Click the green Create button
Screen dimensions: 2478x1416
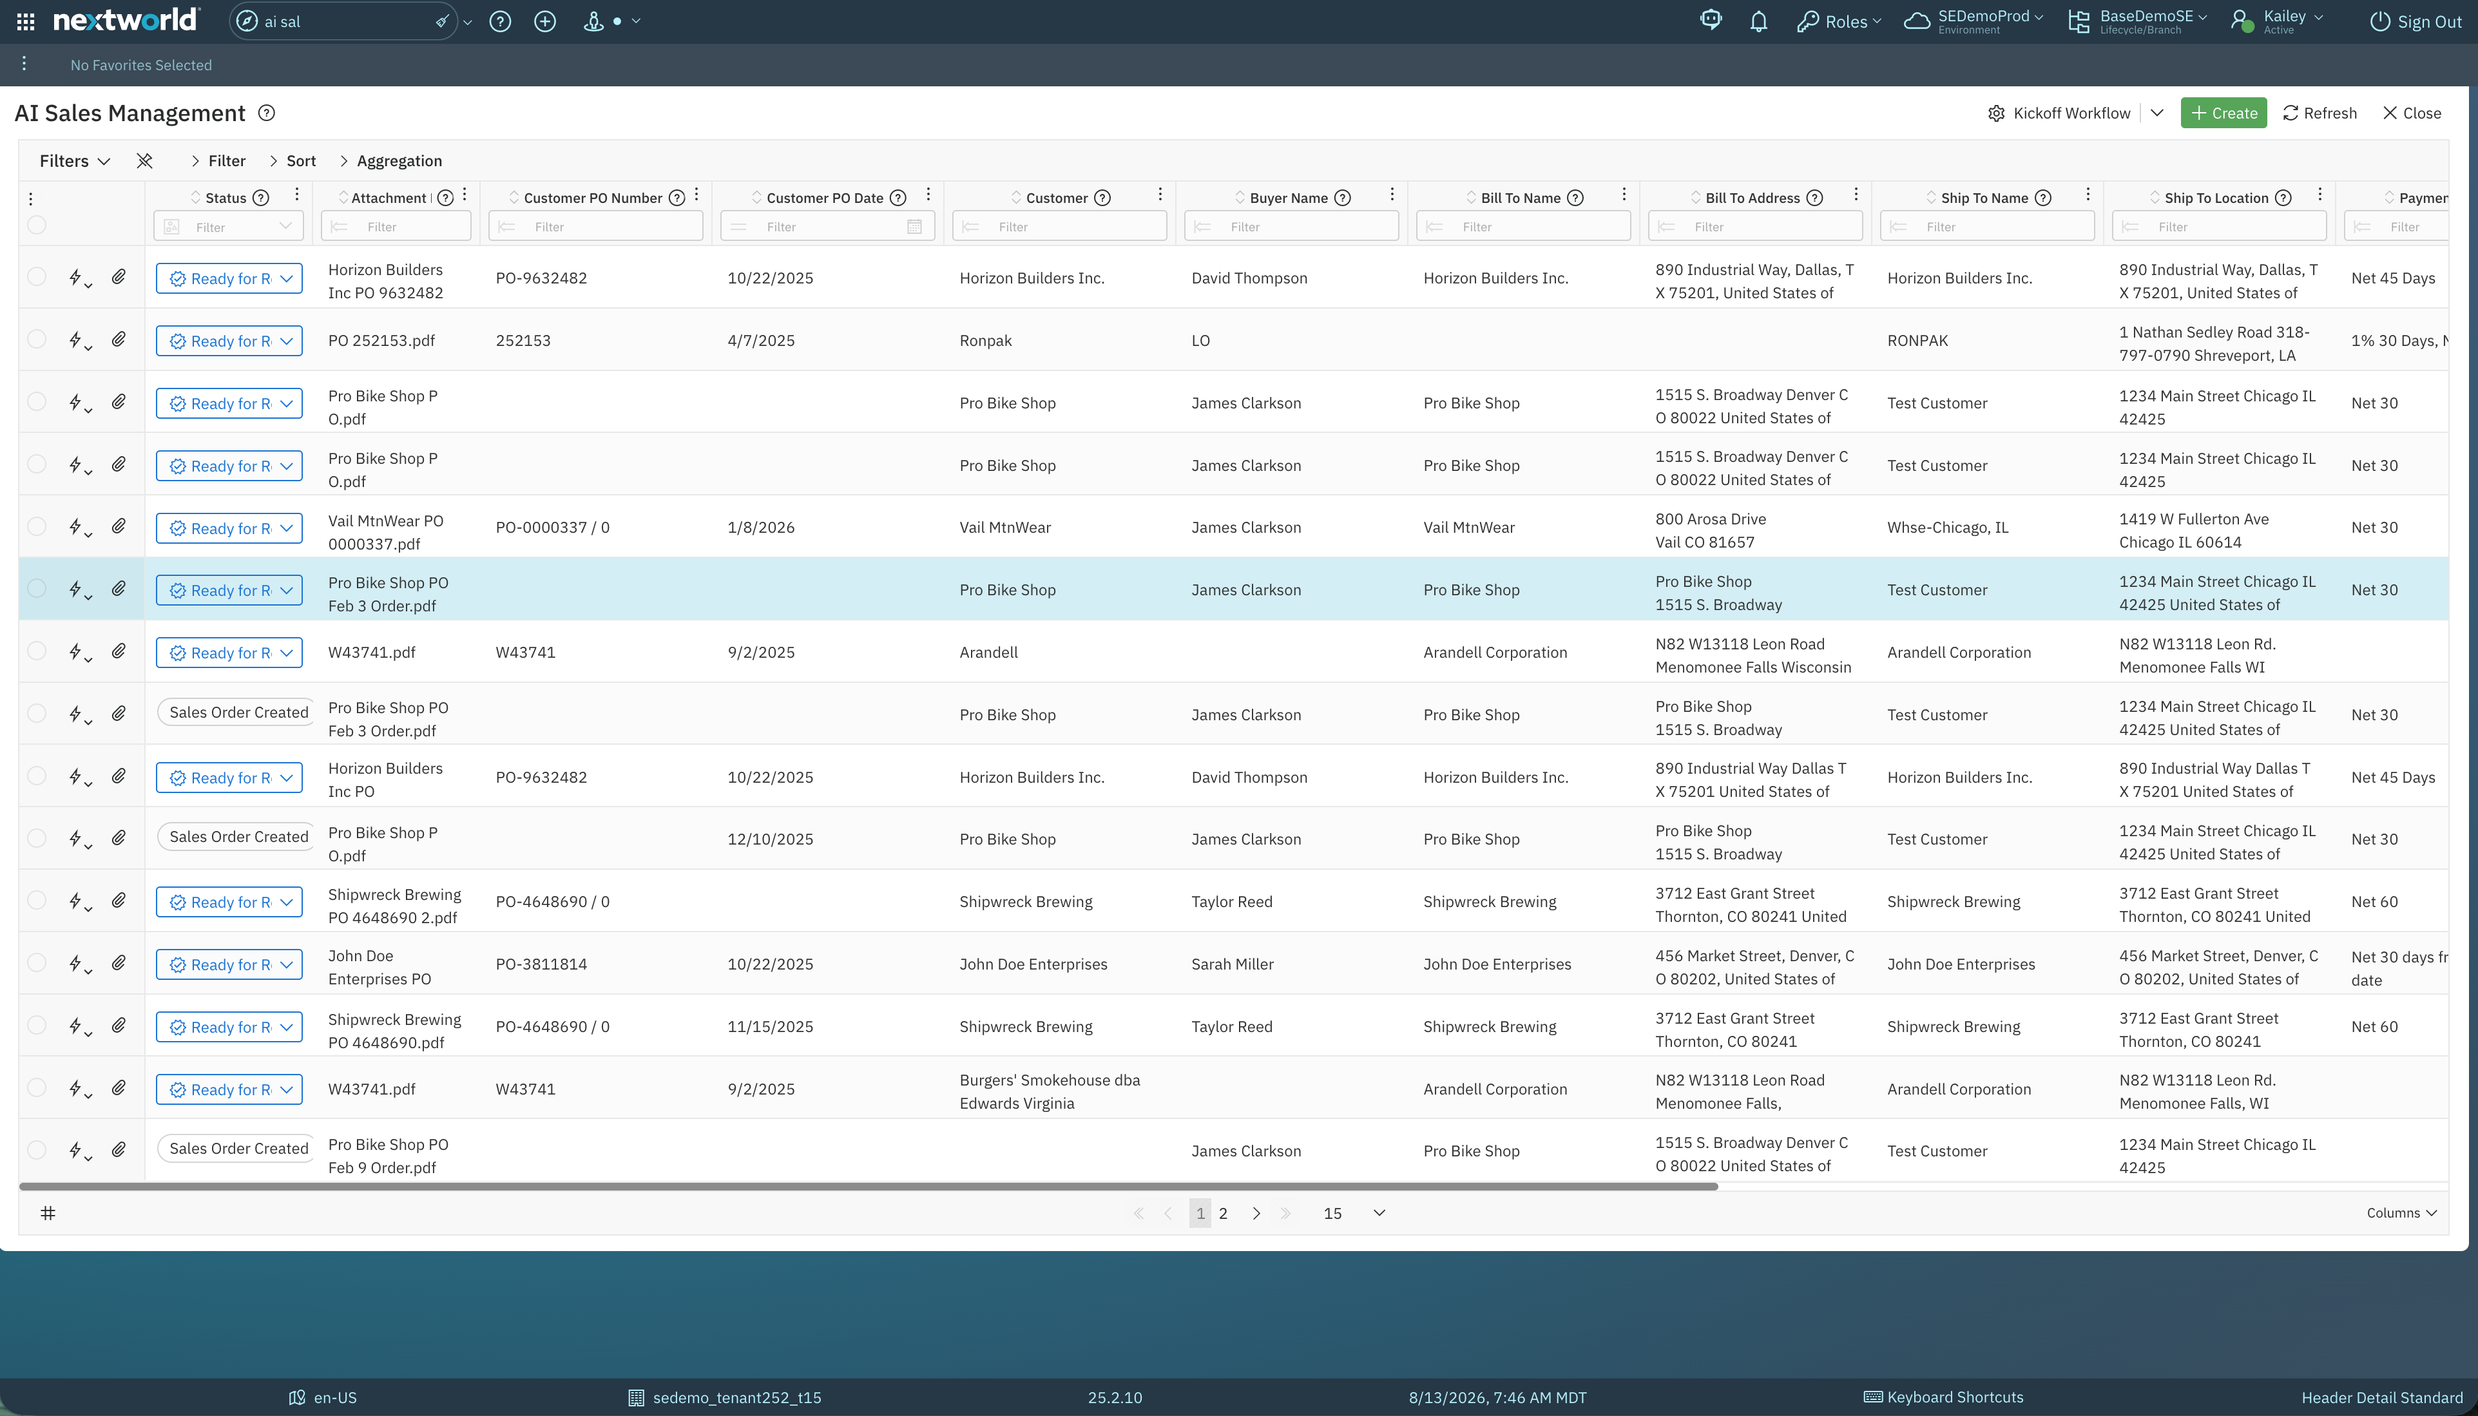(x=2224, y=113)
